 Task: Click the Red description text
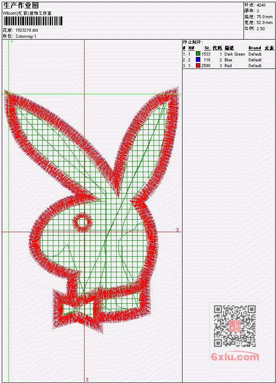pyautogui.click(x=228, y=66)
